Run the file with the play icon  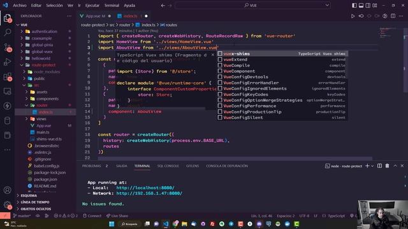click(353, 16)
